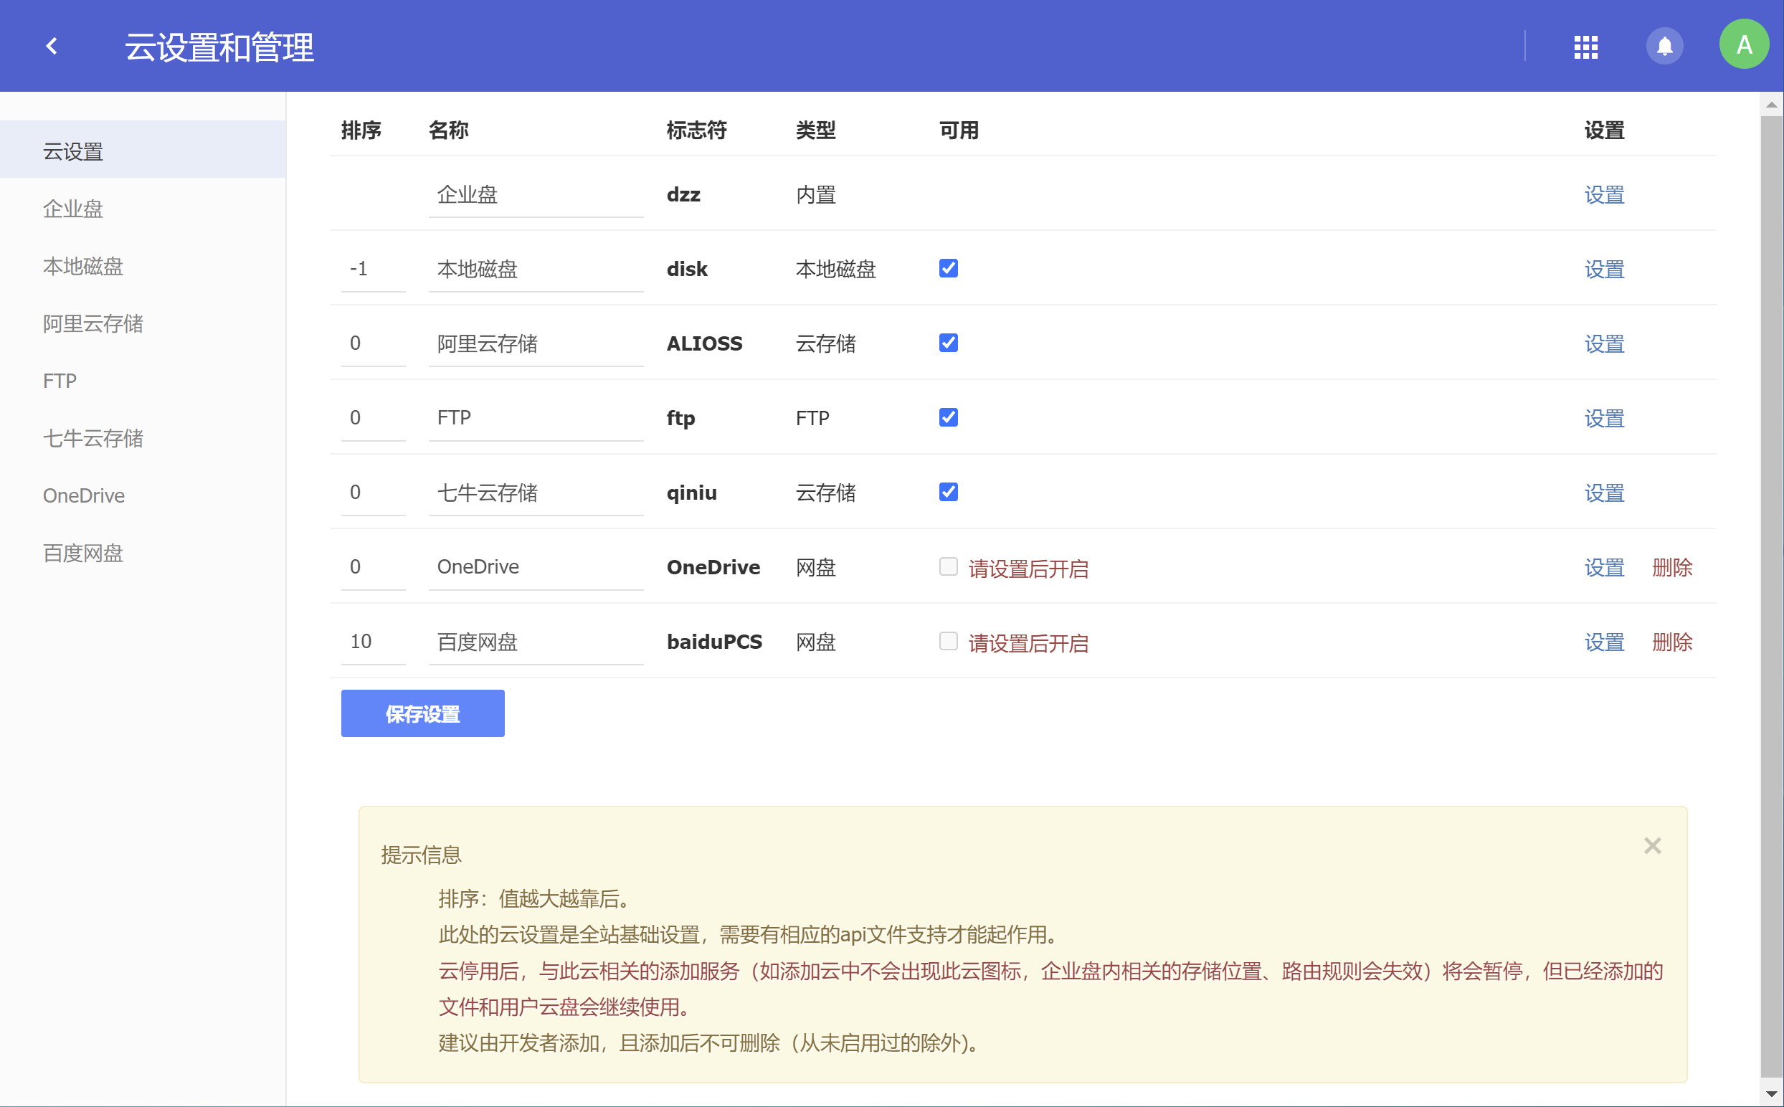Select 阿里云存储 from left sidebar
This screenshot has height=1107, width=1784.
point(95,324)
